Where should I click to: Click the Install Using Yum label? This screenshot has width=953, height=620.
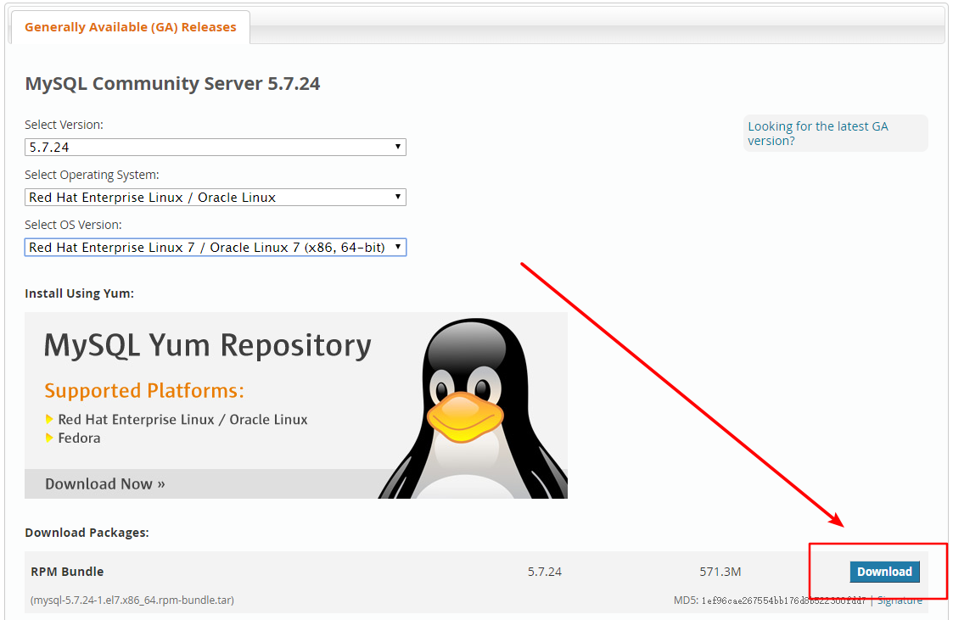pyautogui.click(x=80, y=293)
